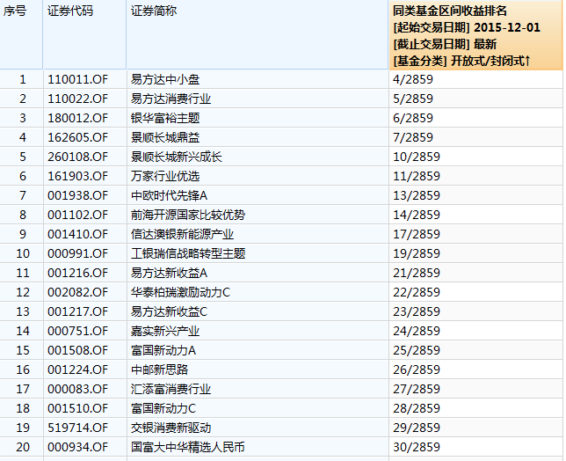
Task: Select fund code 110011.OF
Action: 77,79
